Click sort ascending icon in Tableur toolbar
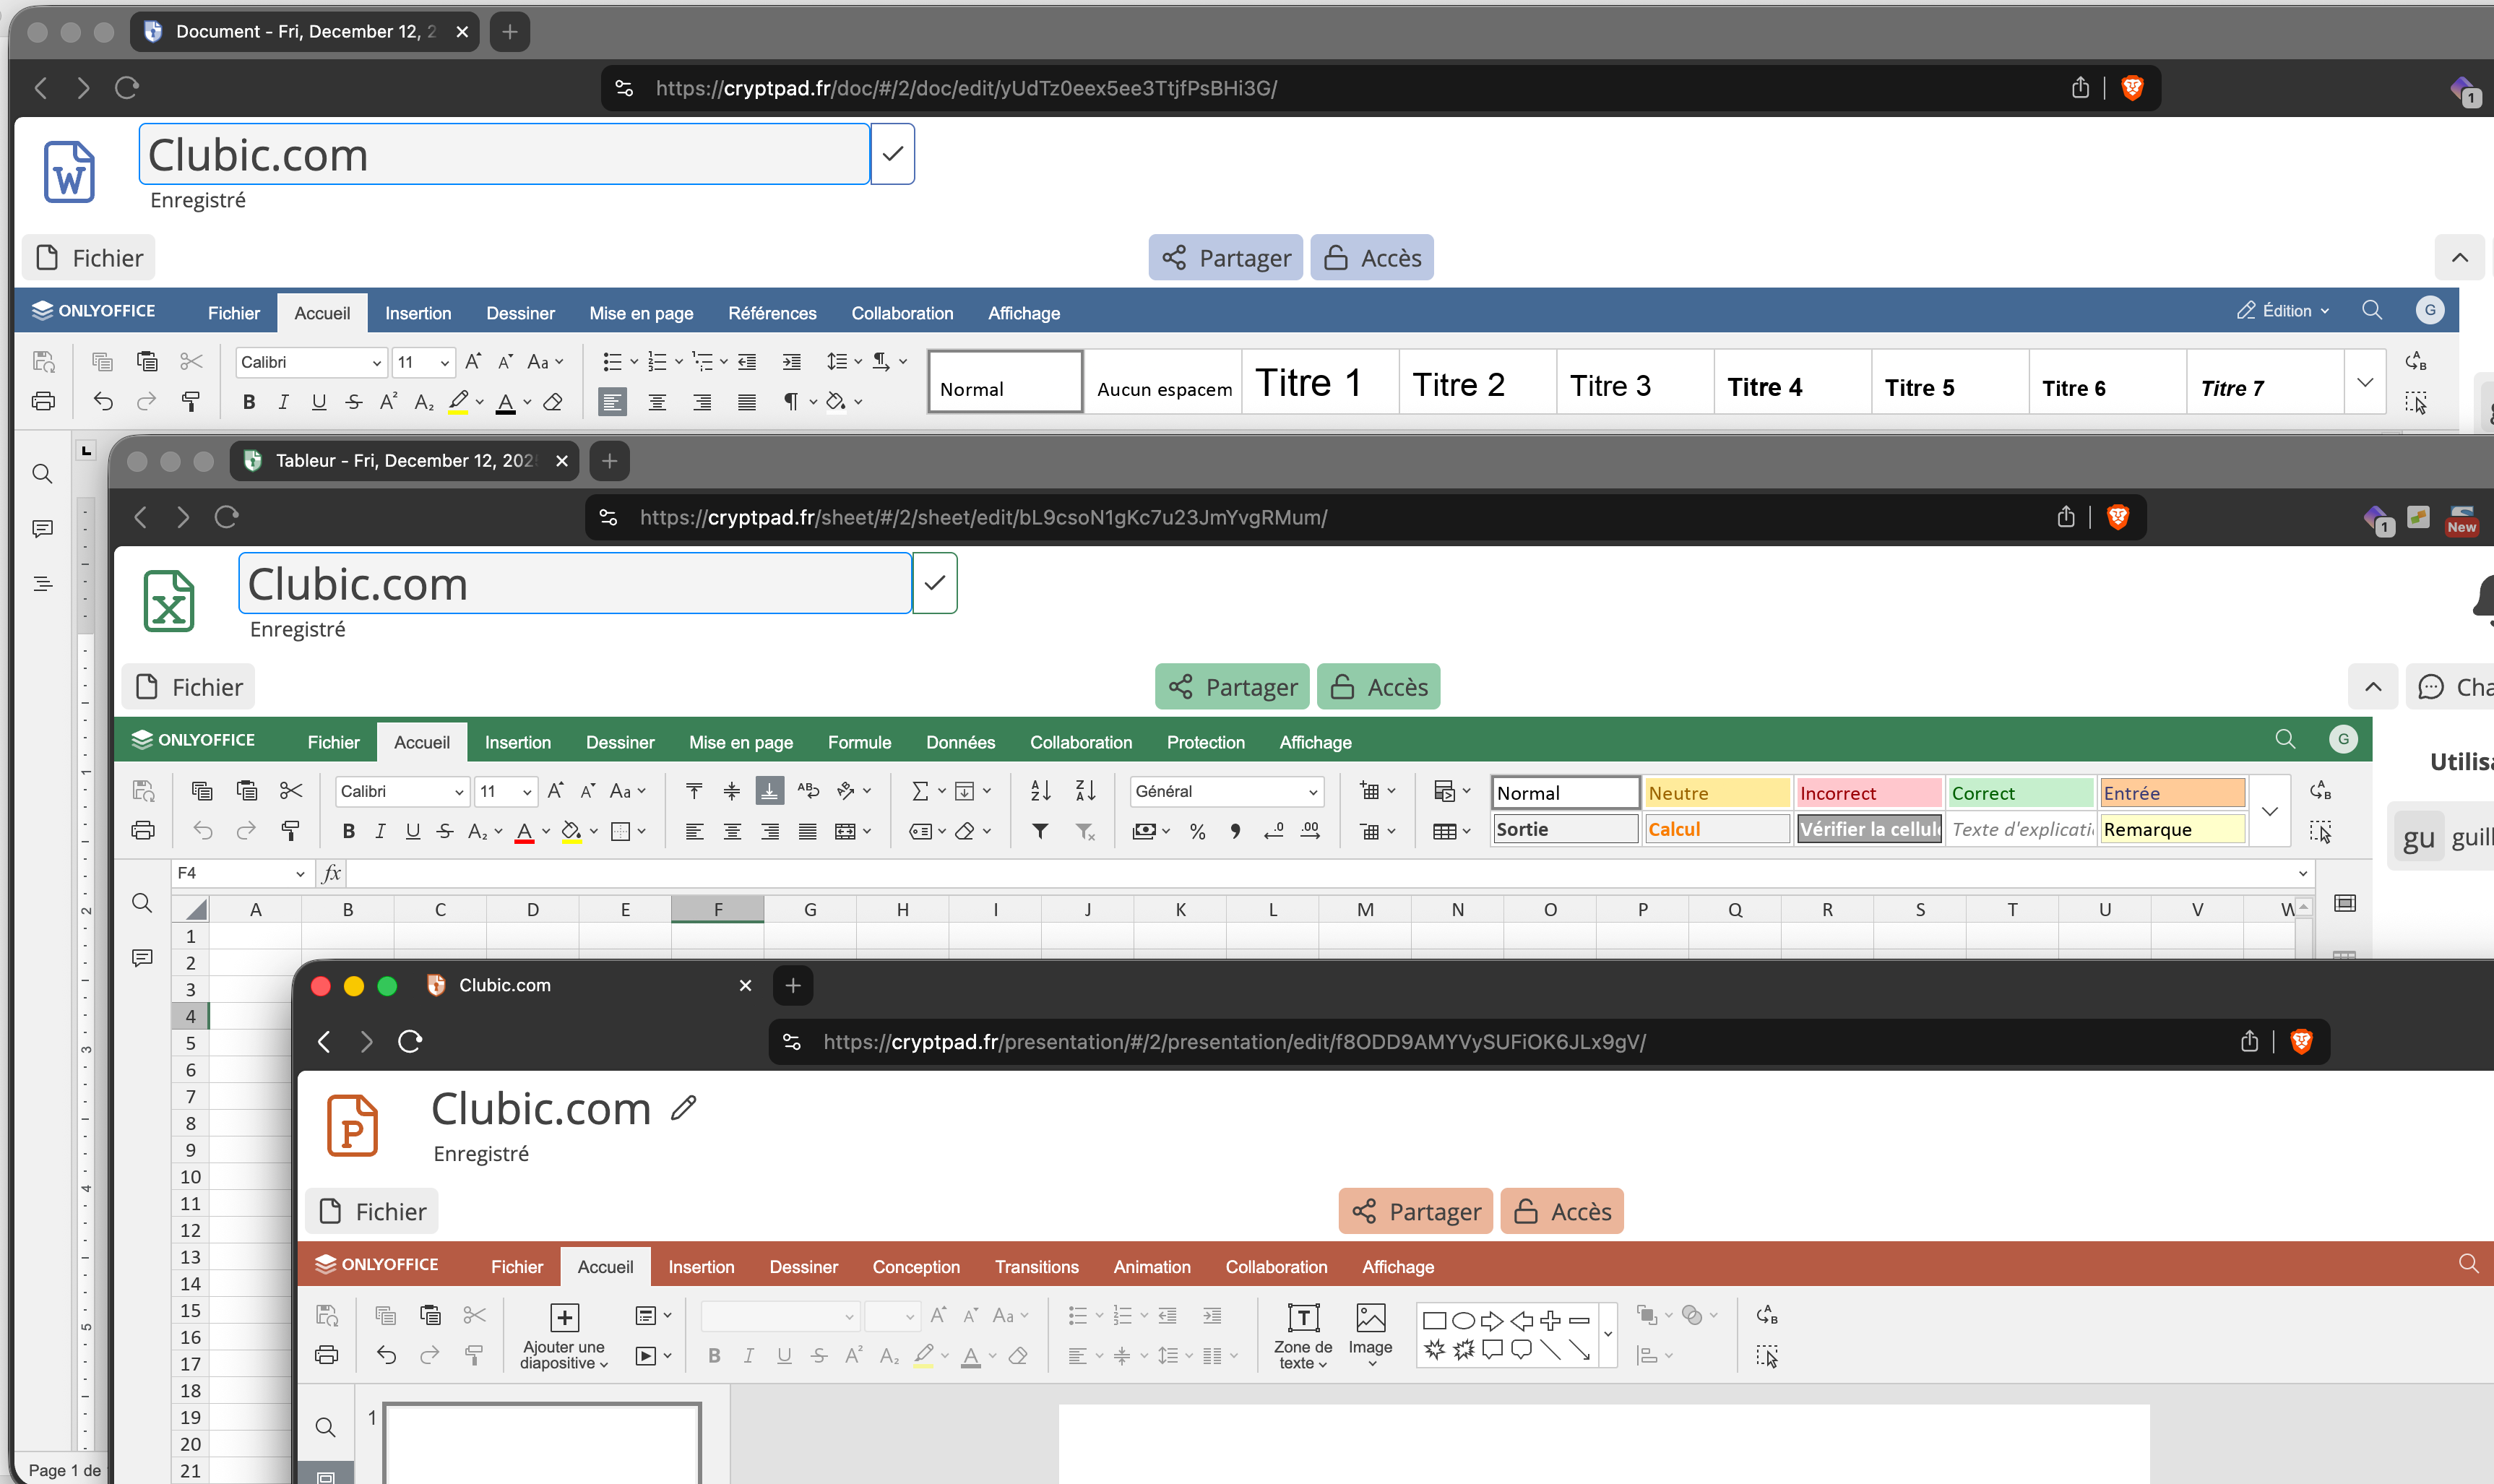 click(1041, 791)
